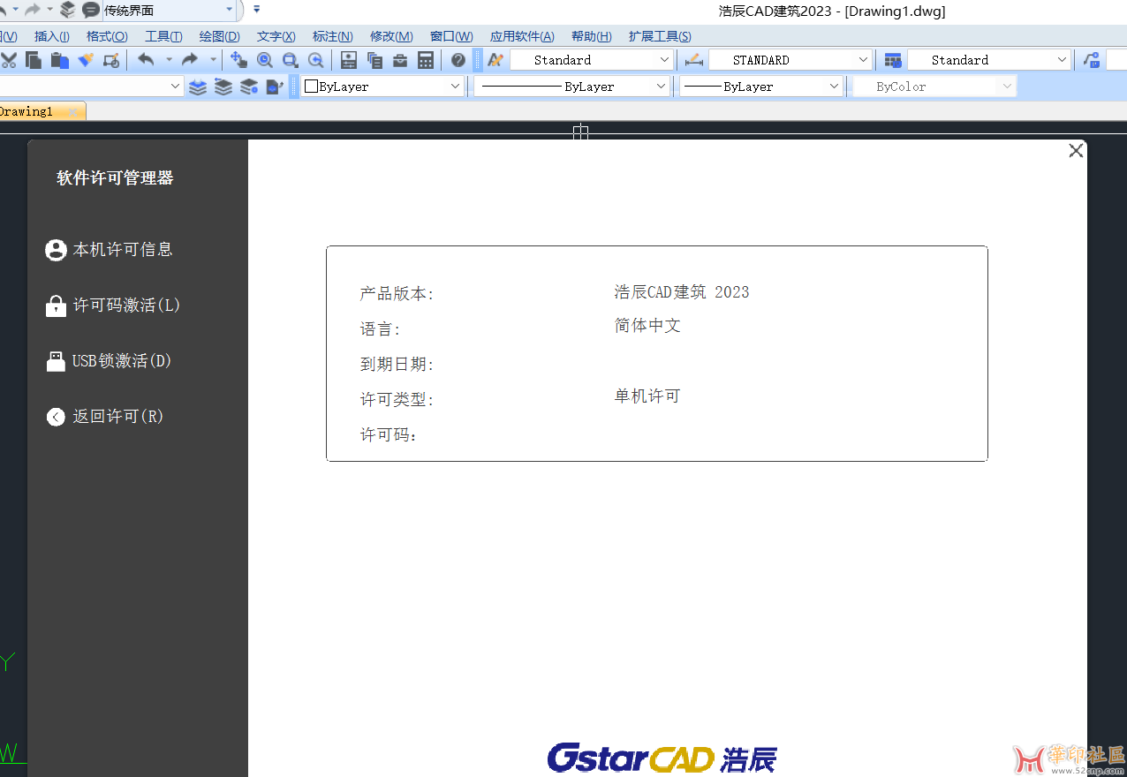
Task: Click the Undo arrow icon
Action: (x=147, y=60)
